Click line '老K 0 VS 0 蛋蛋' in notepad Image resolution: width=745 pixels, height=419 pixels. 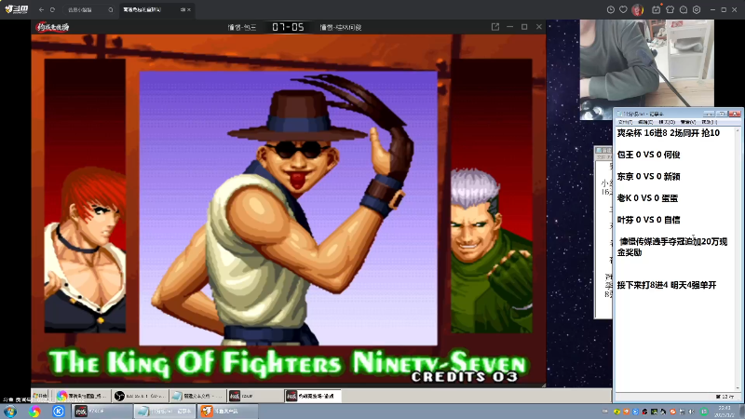point(647,198)
